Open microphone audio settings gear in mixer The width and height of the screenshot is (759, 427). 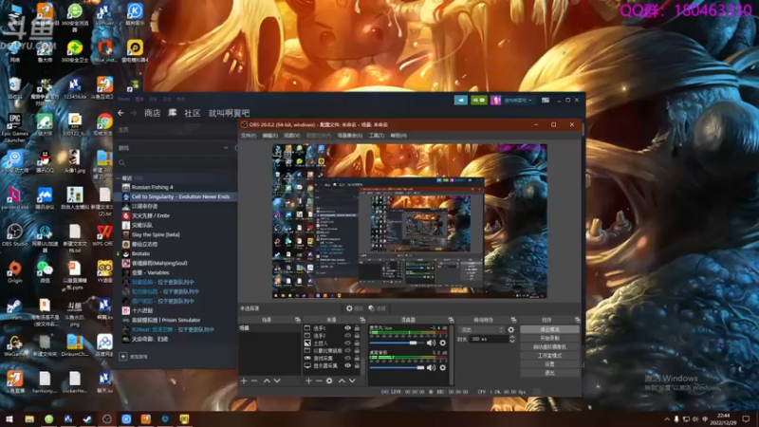click(x=442, y=343)
